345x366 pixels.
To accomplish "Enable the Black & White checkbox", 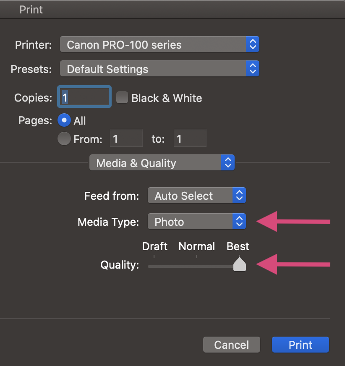I will pyautogui.click(x=122, y=97).
